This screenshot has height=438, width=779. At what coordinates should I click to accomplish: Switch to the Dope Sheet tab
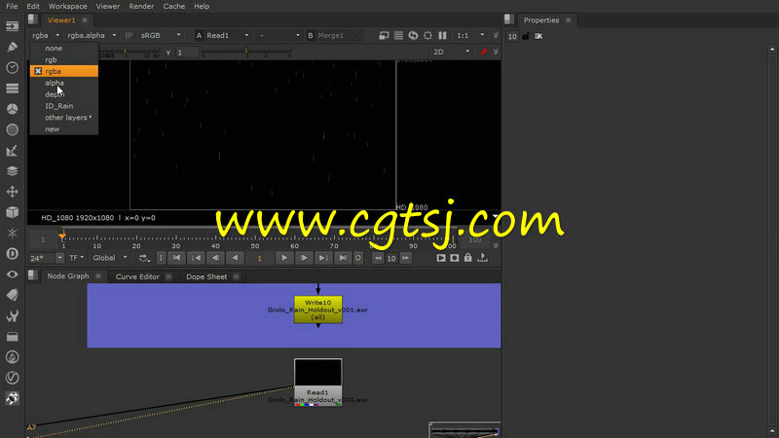point(206,276)
